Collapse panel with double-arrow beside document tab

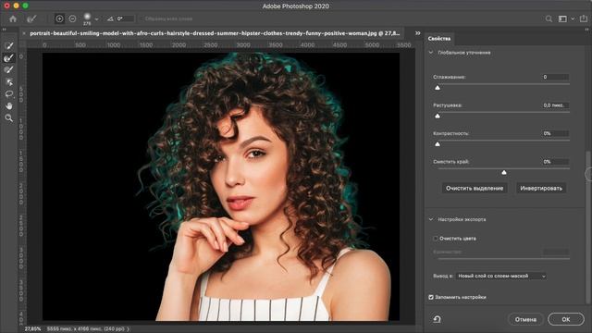(417, 33)
